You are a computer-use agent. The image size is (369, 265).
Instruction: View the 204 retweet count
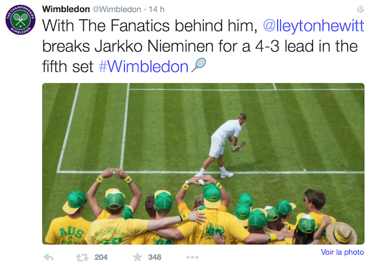click(101, 257)
